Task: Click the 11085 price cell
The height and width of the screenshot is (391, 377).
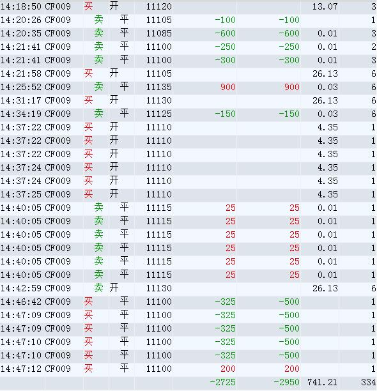Action: coord(159,33)
